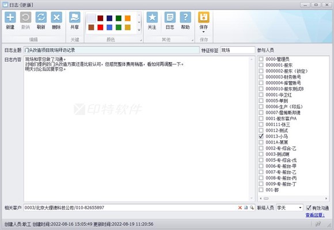Expand the 联络人员 contact dropdown
334x230 pixels.
click(x=300, y=208)
